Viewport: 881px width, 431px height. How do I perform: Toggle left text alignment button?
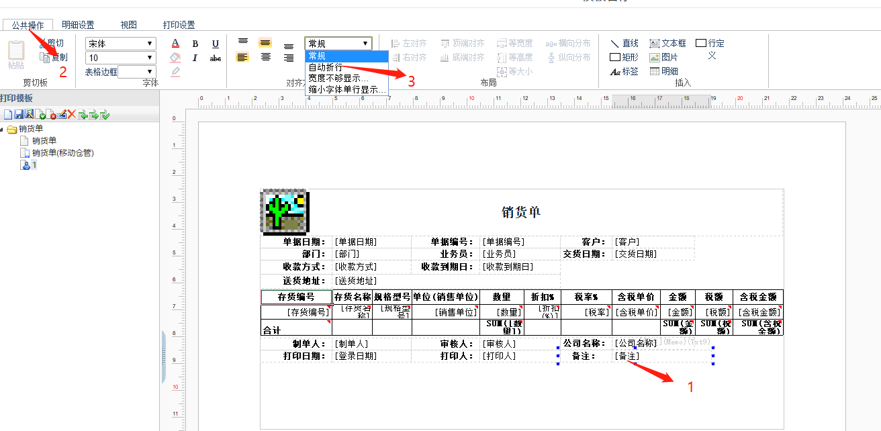click(x=243, y=57)
